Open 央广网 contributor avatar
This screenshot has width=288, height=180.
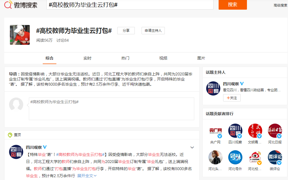click(x=215, y=131)
